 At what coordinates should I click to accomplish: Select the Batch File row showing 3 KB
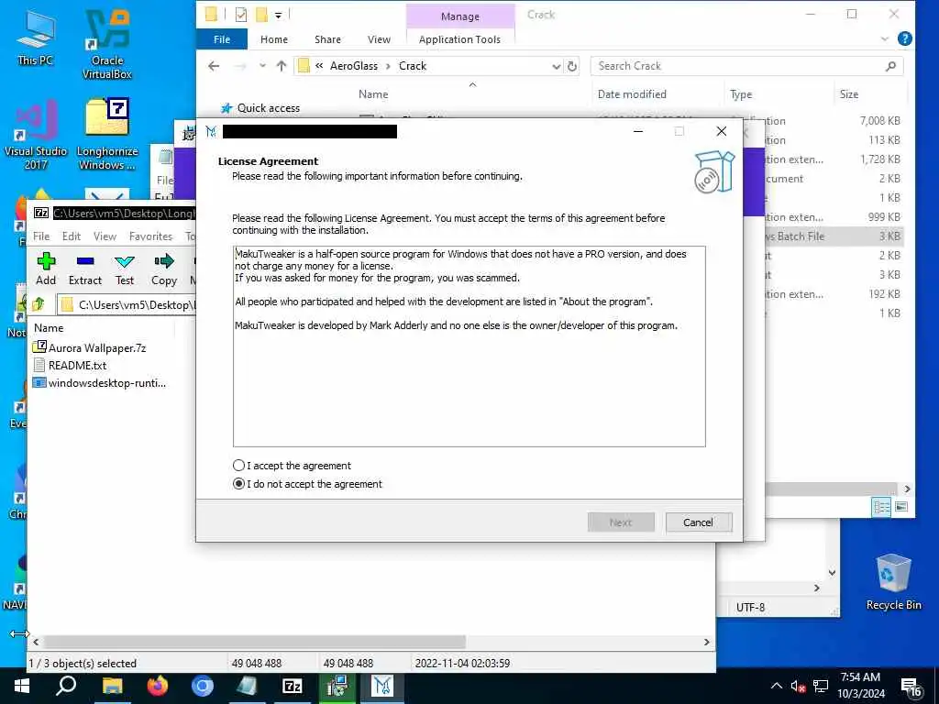click(834, 236)
